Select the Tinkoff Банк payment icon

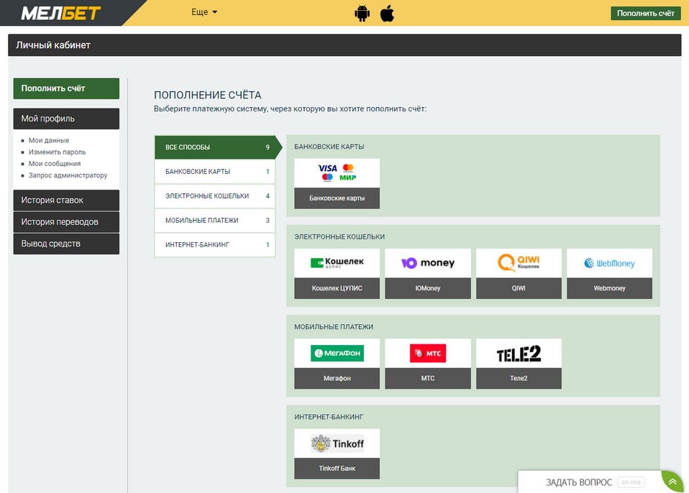point(337,443)
